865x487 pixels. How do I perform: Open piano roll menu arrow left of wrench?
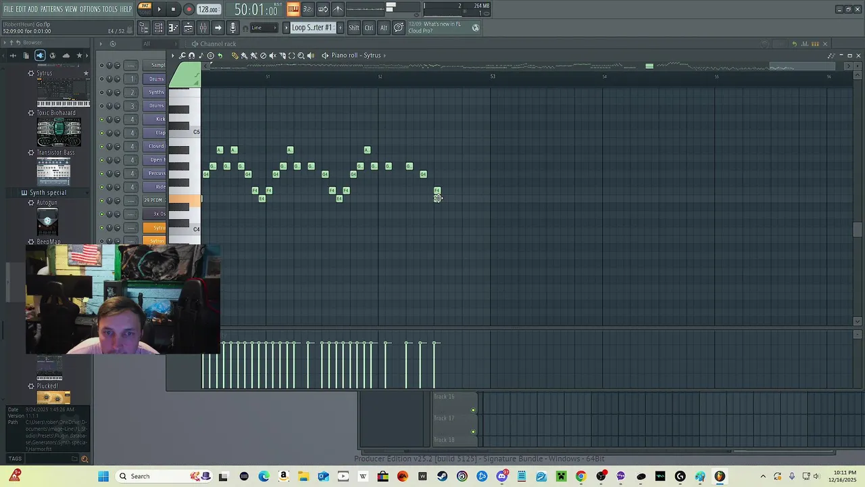173,55
